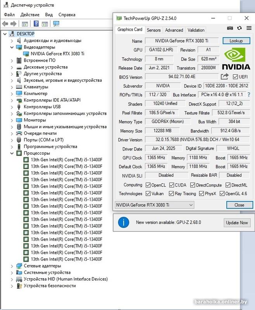Expand the Порты (COM и LPT) node
This screenshot has width=255, height=310.
(x=12, y=140)
